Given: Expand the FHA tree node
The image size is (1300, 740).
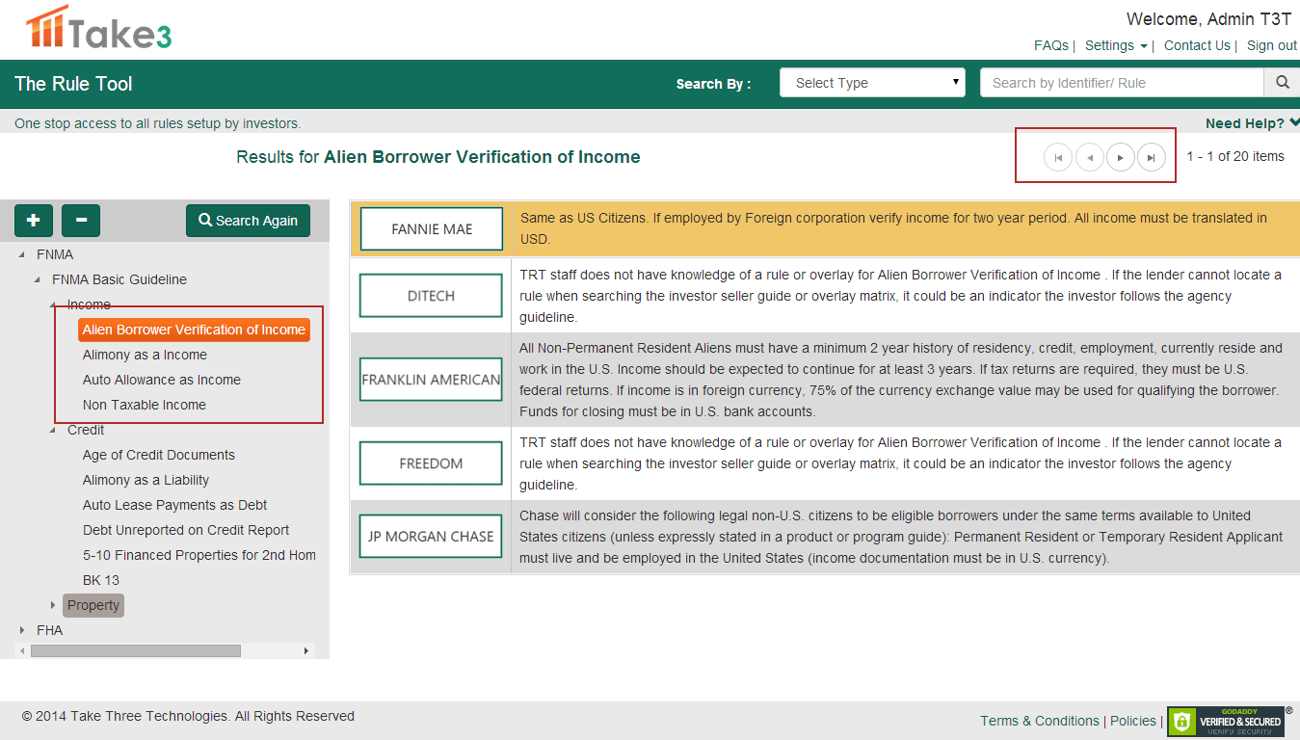Looking at the screenshot, I should (x=22, y=630).
